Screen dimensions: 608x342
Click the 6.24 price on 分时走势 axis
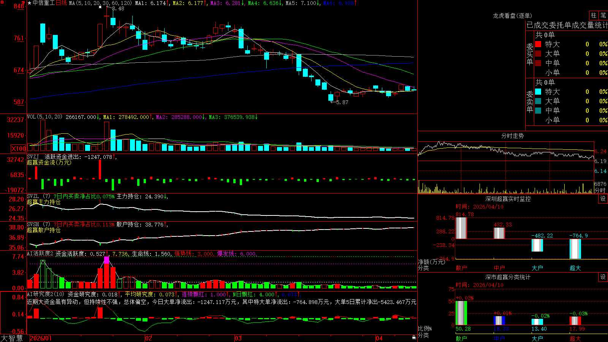600,151
